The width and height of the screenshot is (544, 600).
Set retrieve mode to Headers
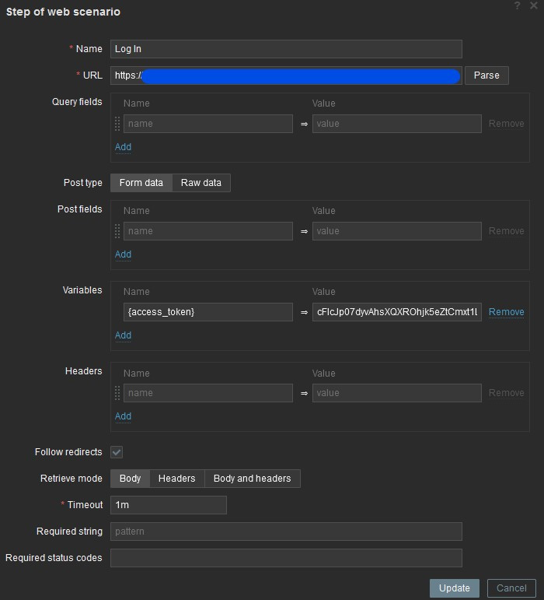coord(176,479)
